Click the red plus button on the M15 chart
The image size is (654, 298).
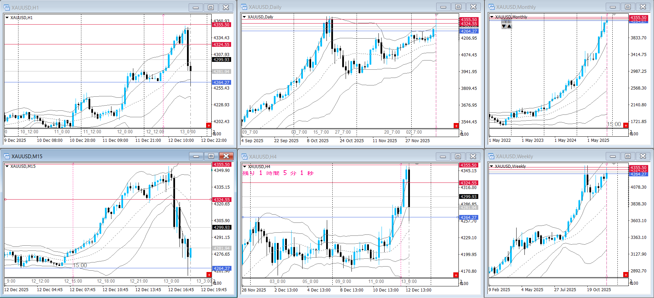pyautogui.click(x=209, y=275)
